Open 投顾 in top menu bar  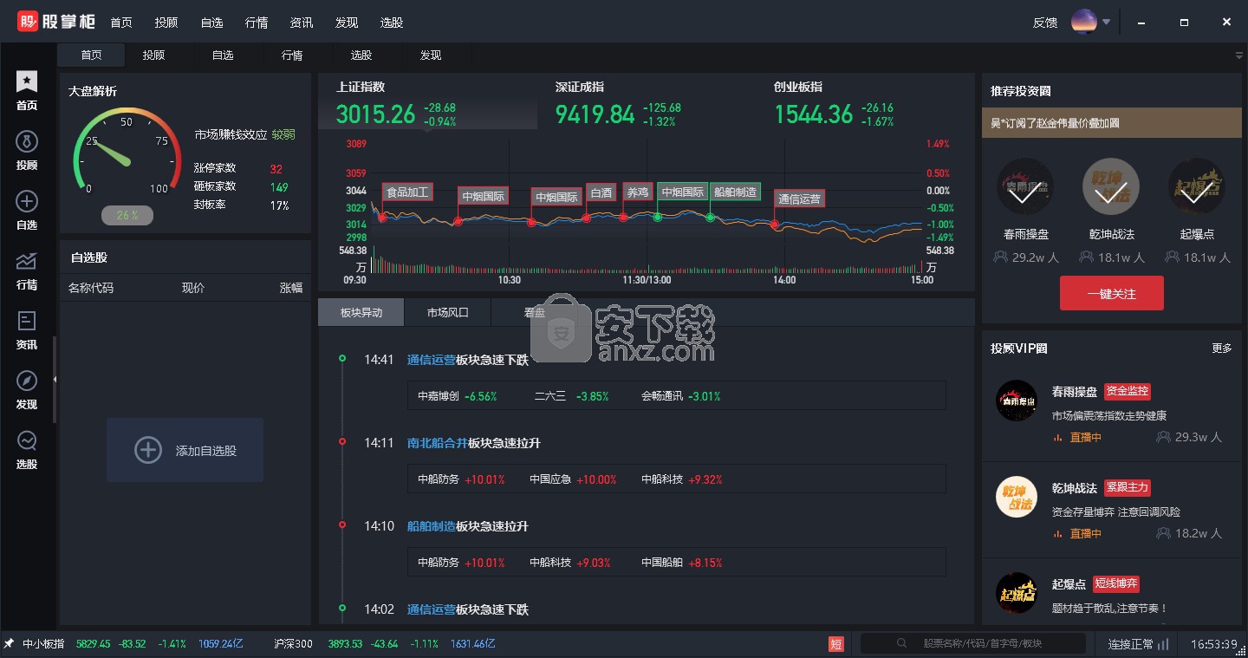pyautogui.click(x=166, y=23)
